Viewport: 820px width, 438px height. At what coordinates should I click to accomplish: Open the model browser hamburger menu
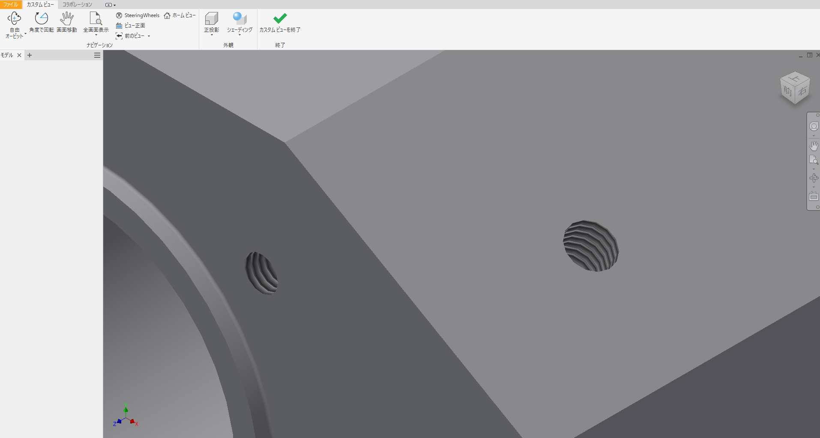coord(97,55)
